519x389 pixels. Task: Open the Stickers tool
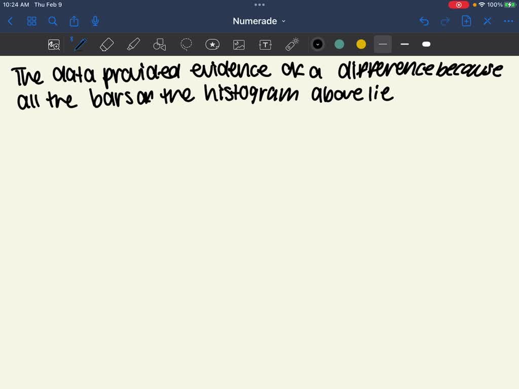(212, 44)
